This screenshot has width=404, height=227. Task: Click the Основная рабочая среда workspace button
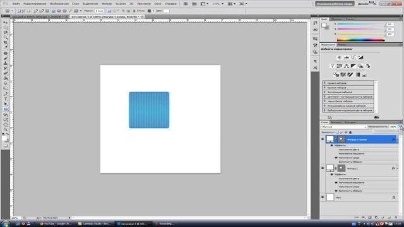[x=335, y=4]
